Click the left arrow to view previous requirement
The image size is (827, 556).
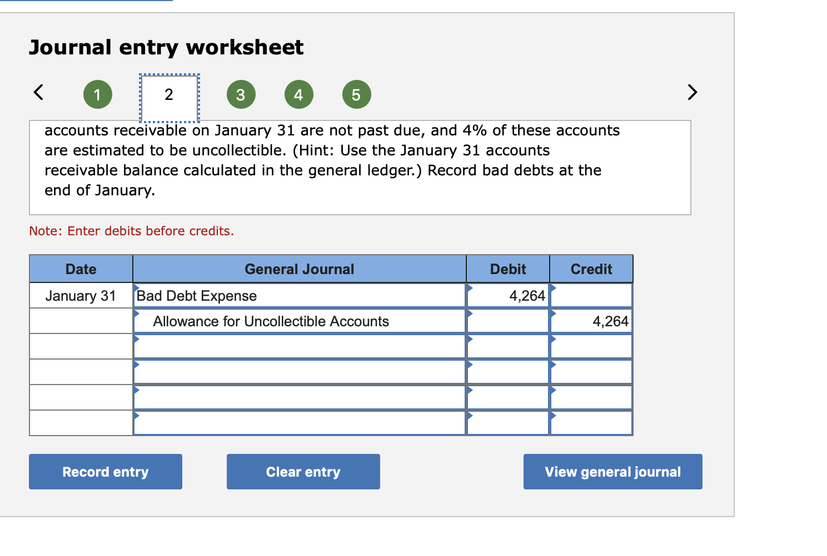tap(38, 93)
